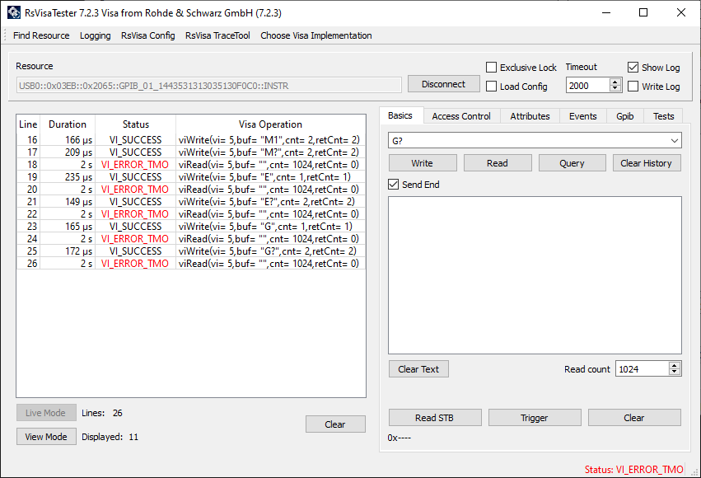Toggle the Load Config checkbox
Screen dimensions: 701x478
coord(491,87)
